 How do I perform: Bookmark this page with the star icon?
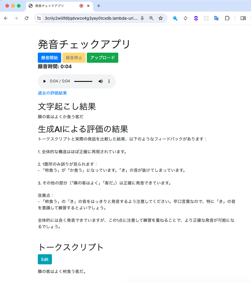pyautogui.click(x=161, y=18)
